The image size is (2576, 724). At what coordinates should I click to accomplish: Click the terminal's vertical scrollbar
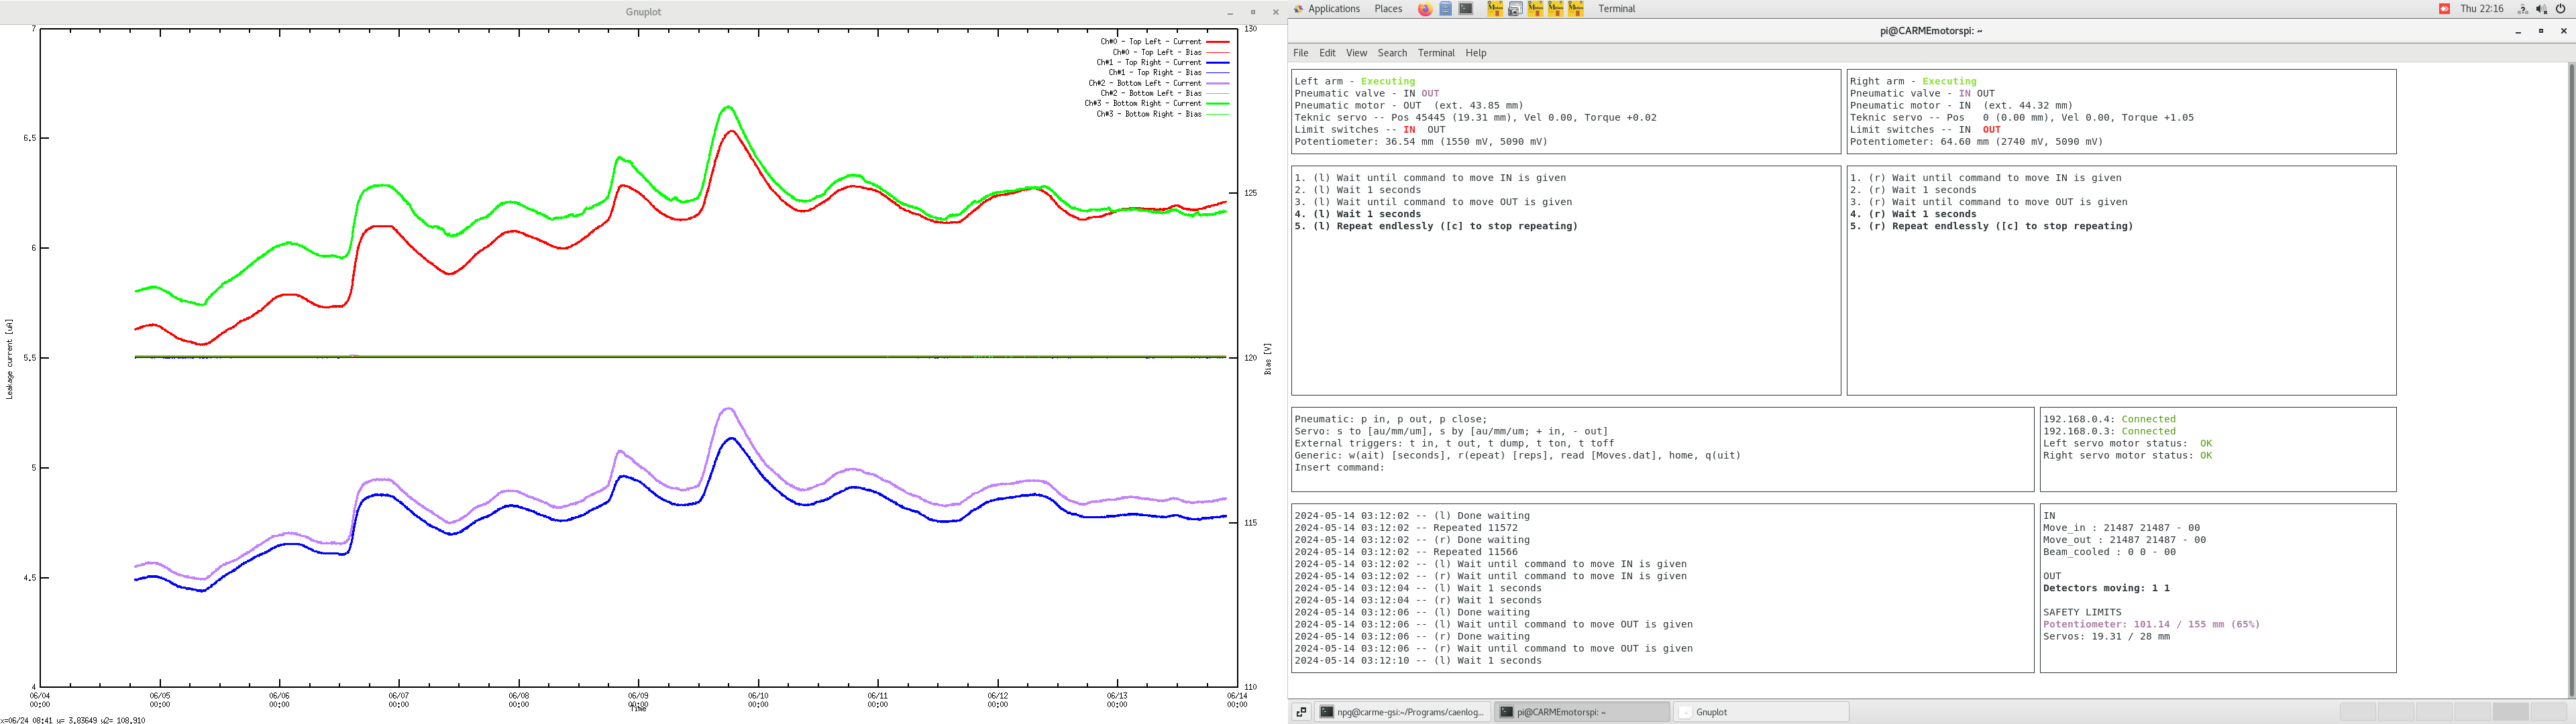(x=2571, y=380)
